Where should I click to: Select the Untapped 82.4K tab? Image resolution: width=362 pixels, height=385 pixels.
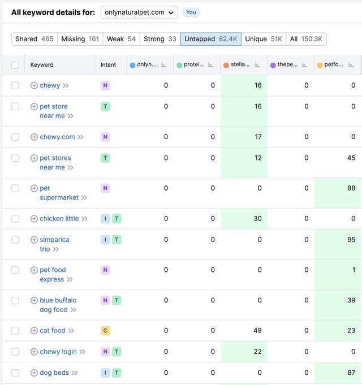[211, 39]
